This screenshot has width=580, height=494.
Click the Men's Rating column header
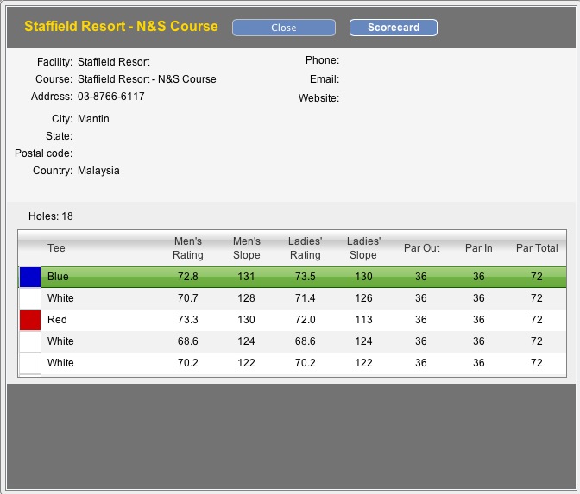[x=188, y=248]
